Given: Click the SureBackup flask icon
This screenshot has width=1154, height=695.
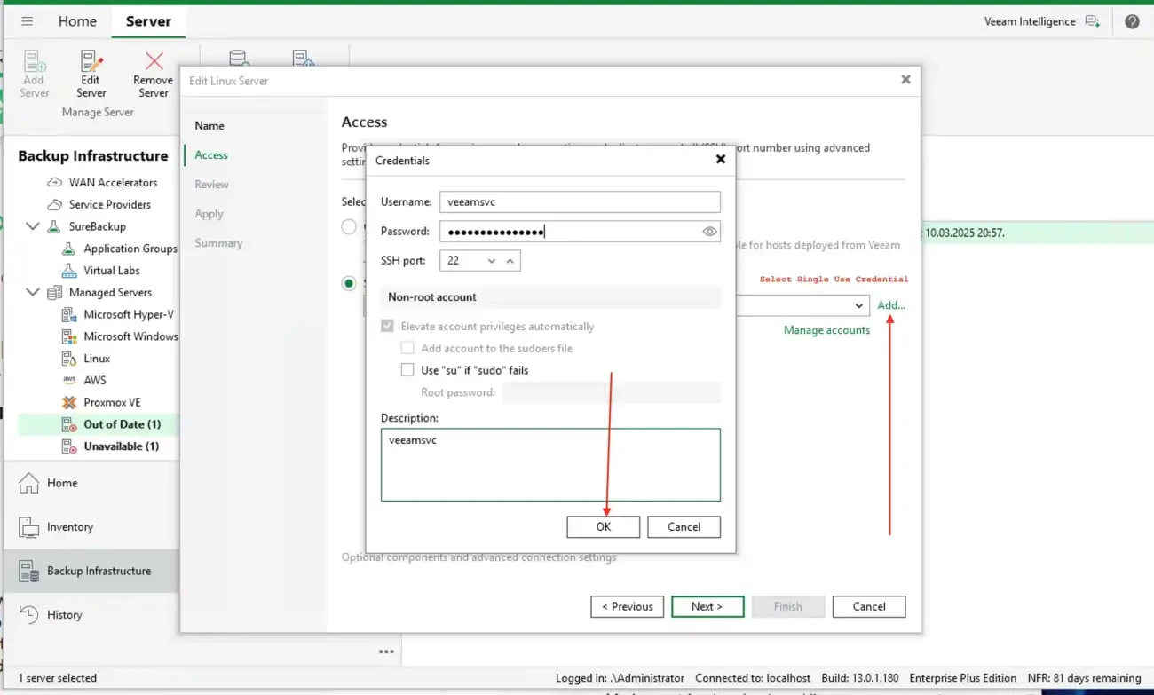Looking at the screenshot, I should [55, 226].
